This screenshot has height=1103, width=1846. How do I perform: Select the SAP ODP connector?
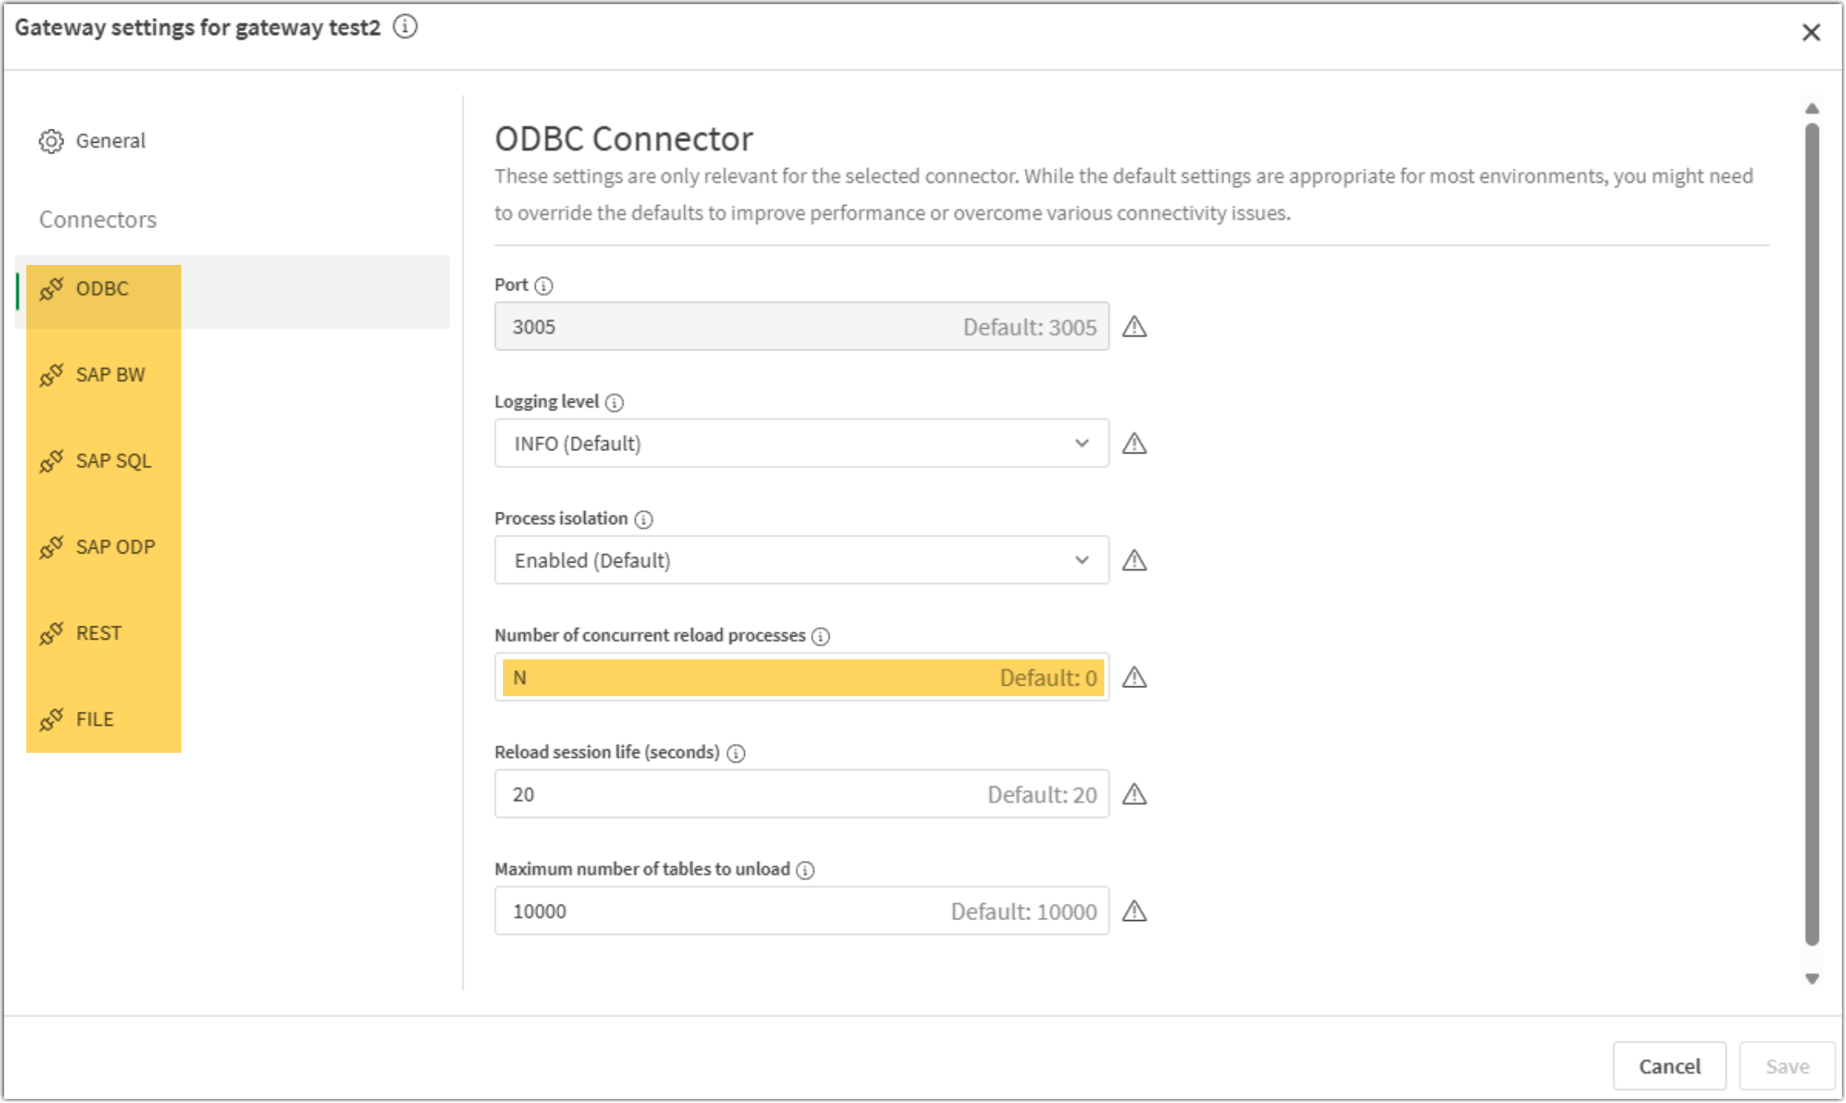click(232, 547)
